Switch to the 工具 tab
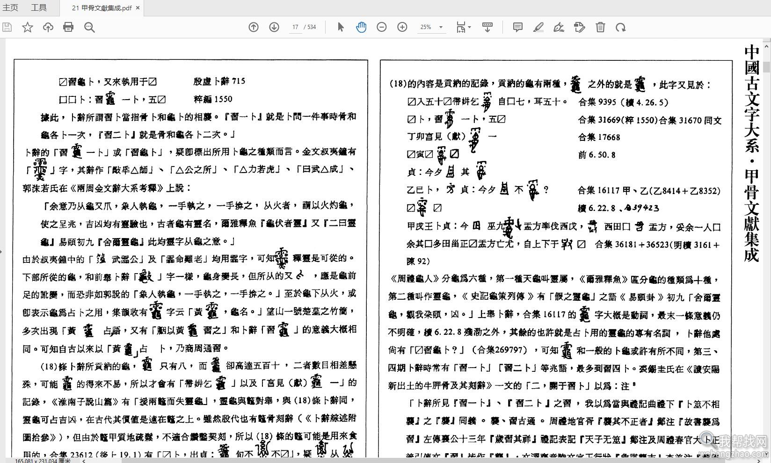 [x=39, y=7]
